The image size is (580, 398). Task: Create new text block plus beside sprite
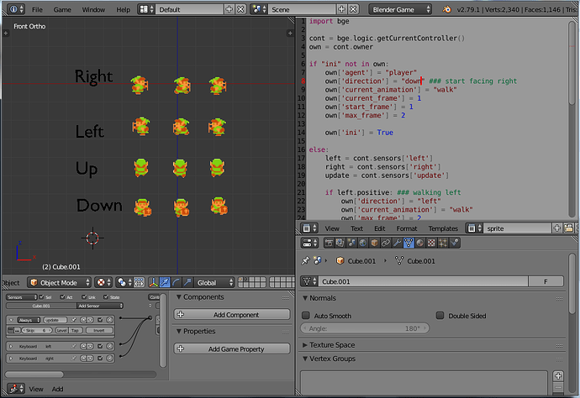556,228
